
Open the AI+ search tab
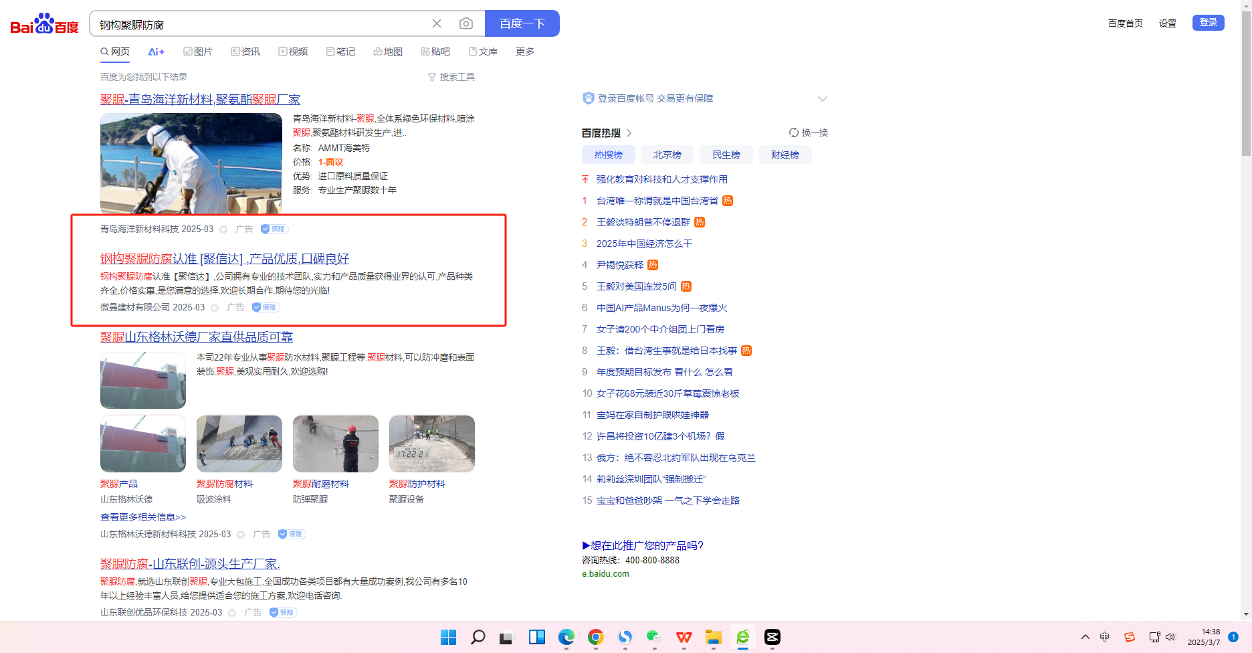pos(156,52)
